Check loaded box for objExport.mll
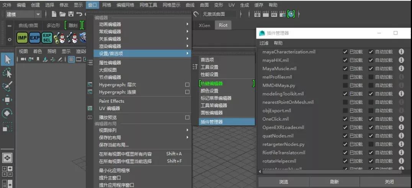The image size is (412, 188). (x=345, y=111)
